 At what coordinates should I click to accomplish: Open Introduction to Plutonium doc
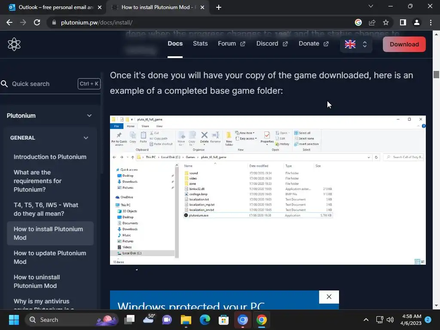click(50, 157)
